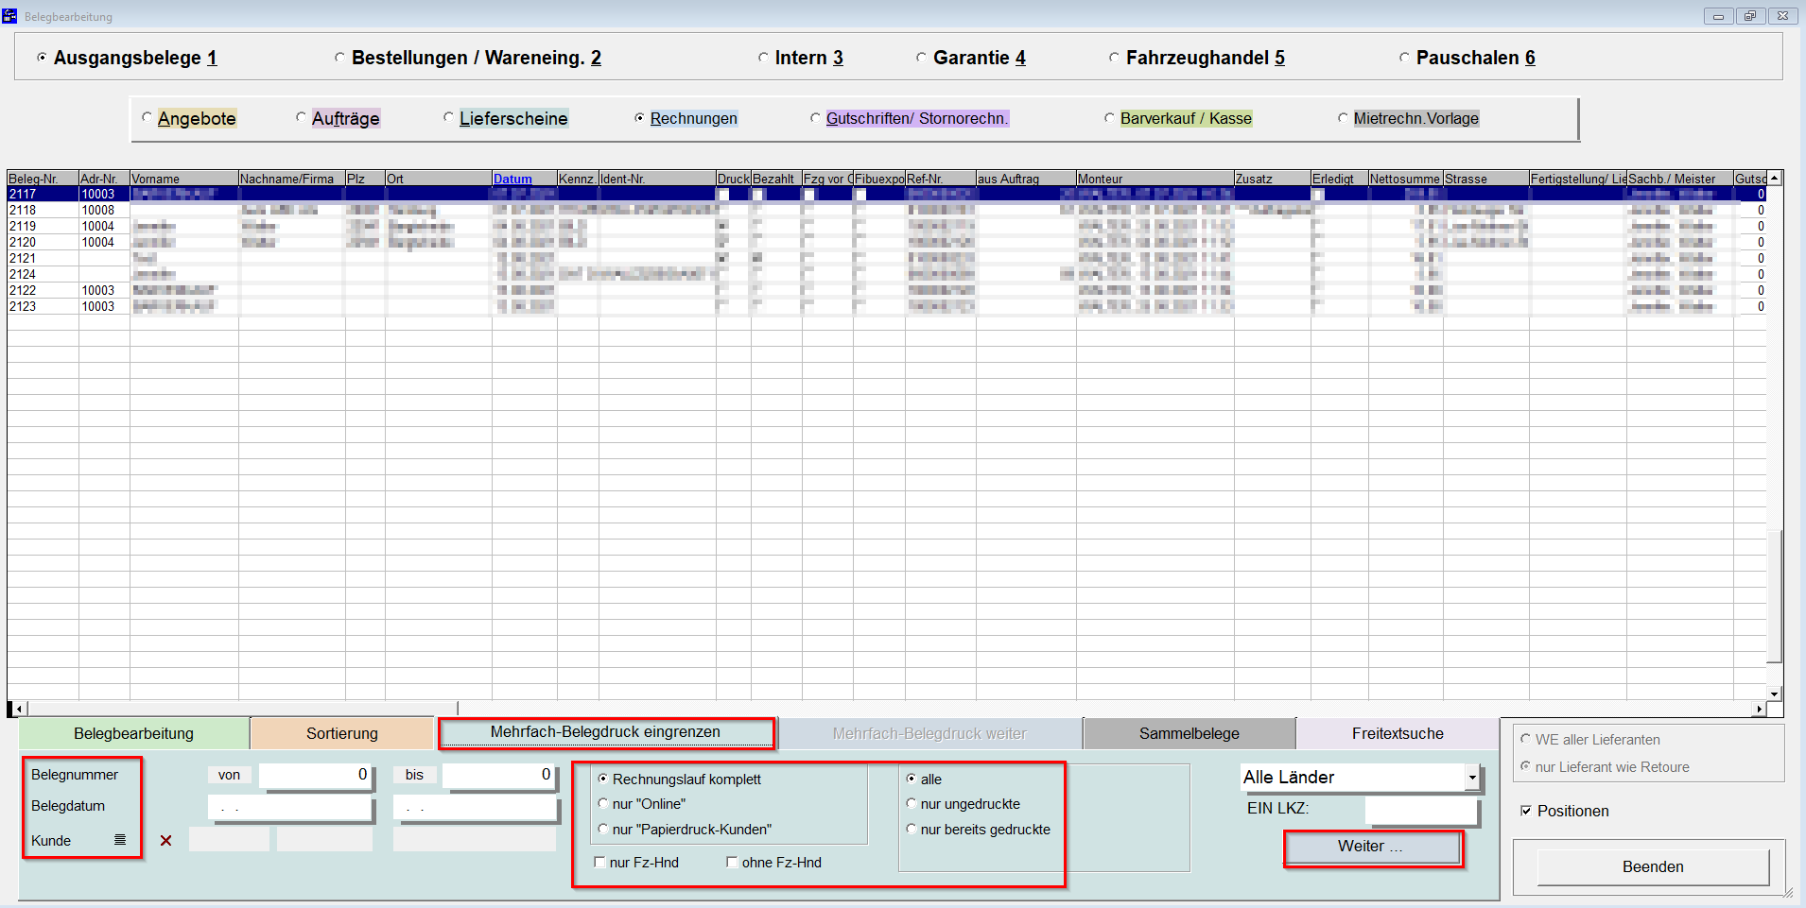Click the Monteur column header
Viewport: 1806px width, 908px height.
(1155, 179)
